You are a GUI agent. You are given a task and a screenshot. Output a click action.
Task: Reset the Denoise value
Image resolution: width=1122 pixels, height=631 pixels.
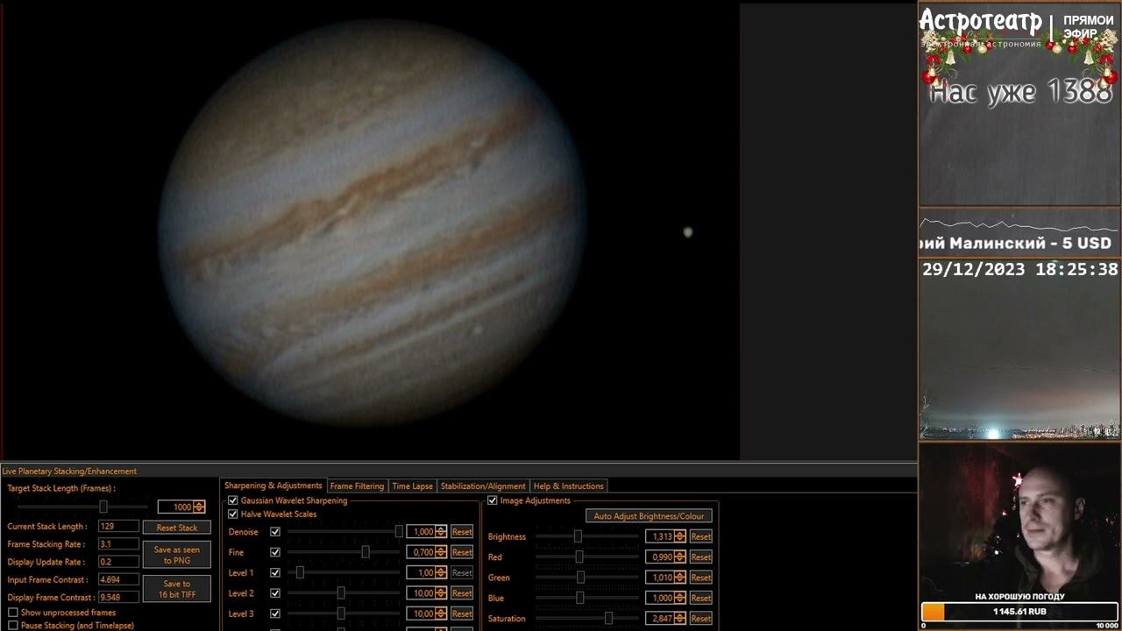coord(462,532)
